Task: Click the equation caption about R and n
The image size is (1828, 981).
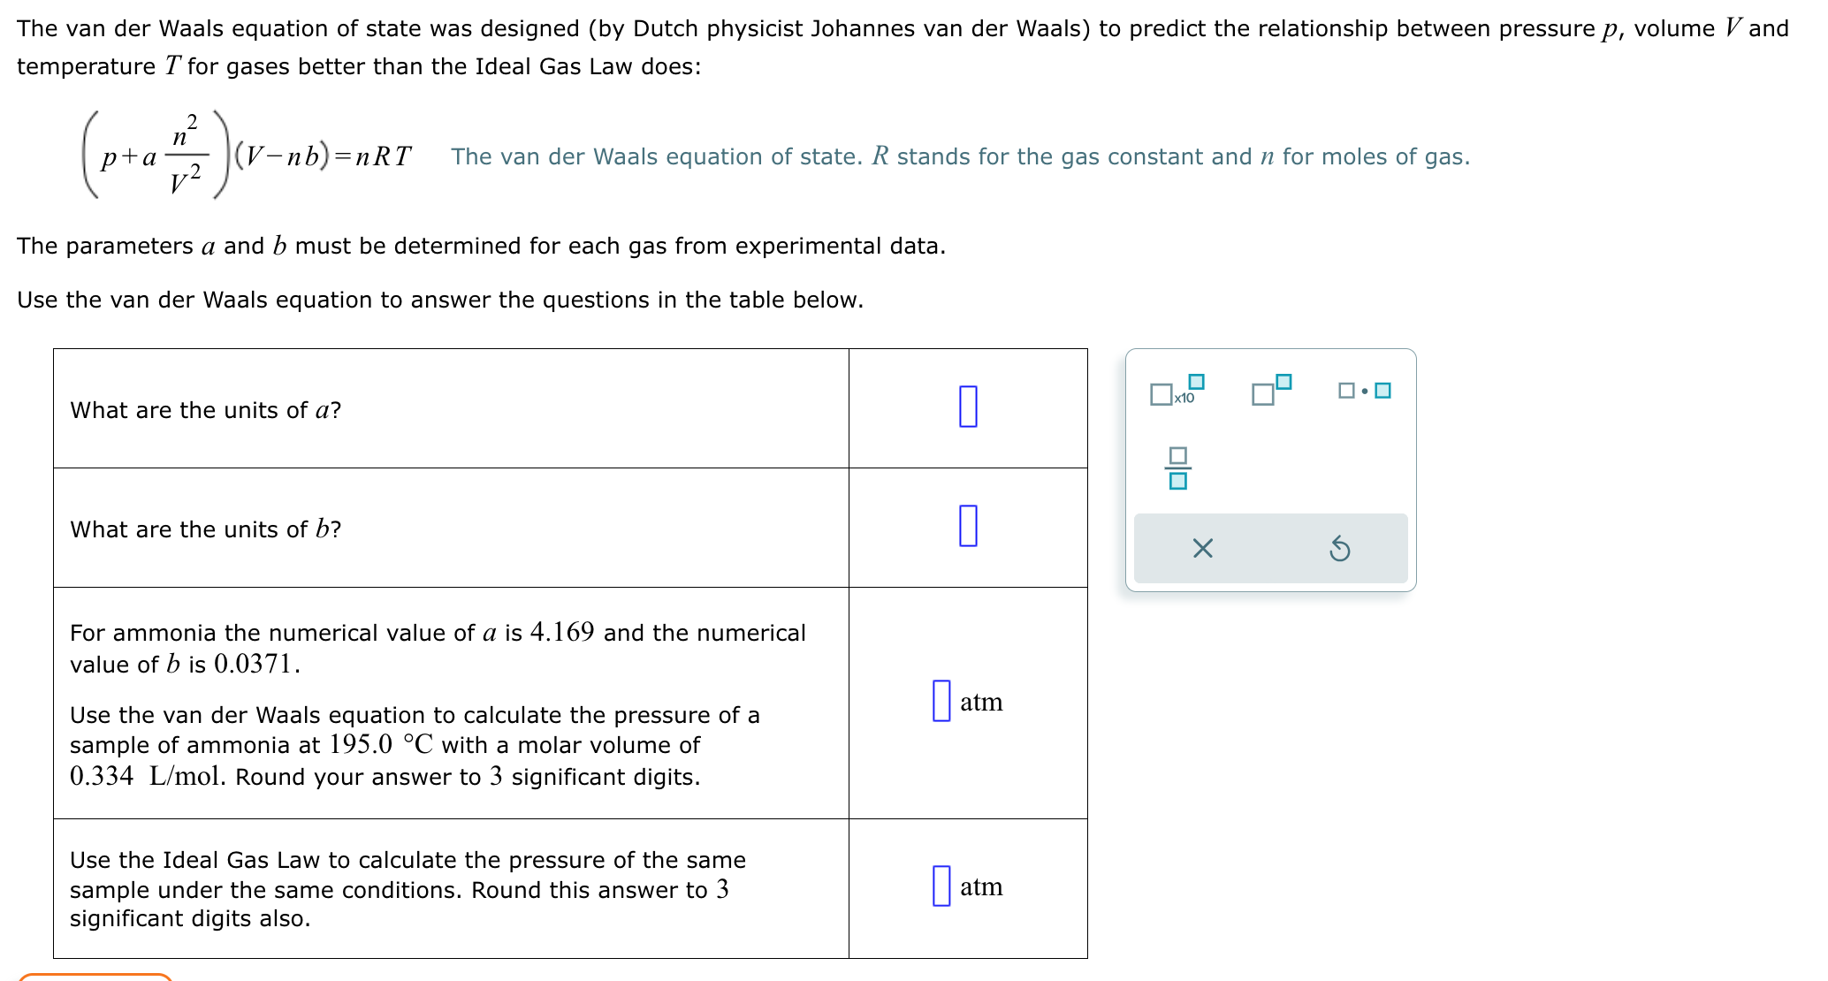Action: pyautogui.click(x=960, y=156)
